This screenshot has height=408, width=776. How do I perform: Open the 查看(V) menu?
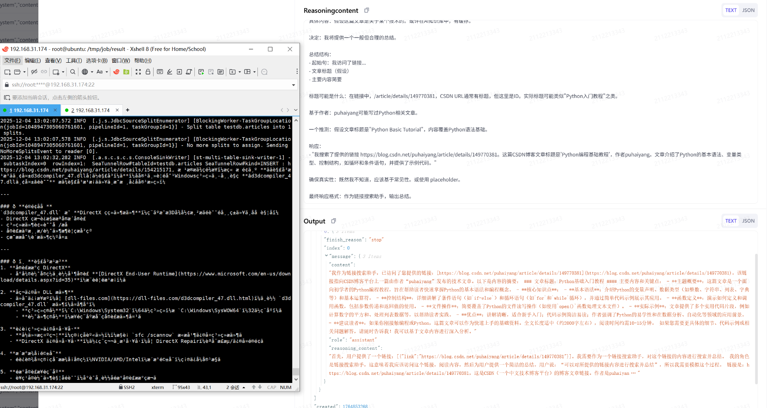point(53,61)
